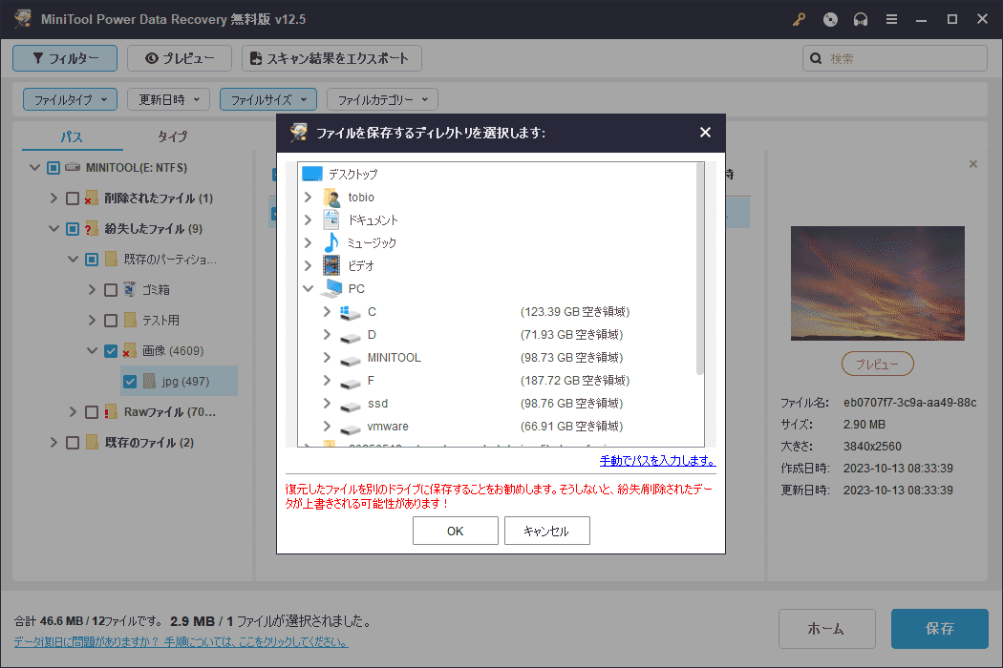Click the search magnifier icon
The height and width of the screenshot is (668, 1003).
[816, 58]
